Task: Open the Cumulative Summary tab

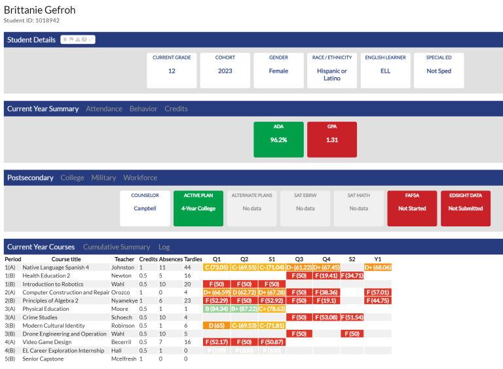Action: tap(117, 247)
